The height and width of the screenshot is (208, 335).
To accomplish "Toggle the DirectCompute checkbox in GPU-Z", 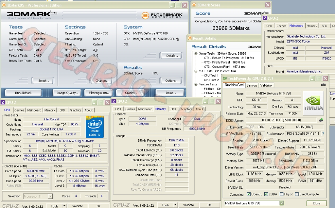I will (x=297, y=194).
